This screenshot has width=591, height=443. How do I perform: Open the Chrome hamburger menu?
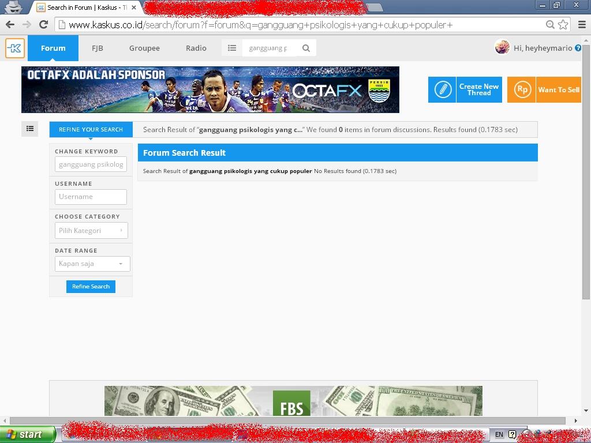582,25
